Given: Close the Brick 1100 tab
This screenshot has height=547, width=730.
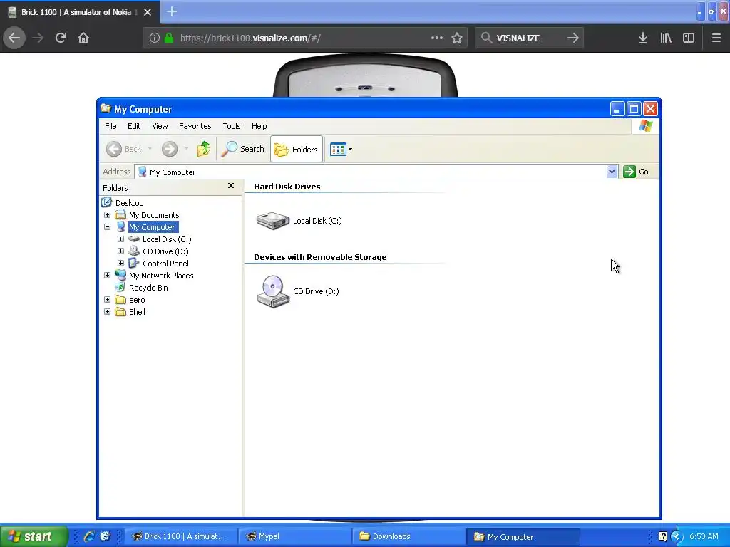Looking at the screenshot, I should click(x=148, y=12).
